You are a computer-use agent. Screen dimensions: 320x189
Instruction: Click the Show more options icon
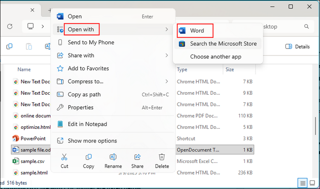(x=60, y=141)
